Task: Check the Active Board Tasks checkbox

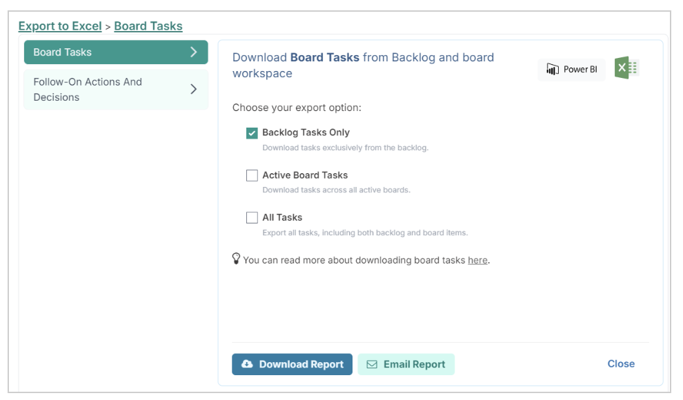Action: pos(252,175)
